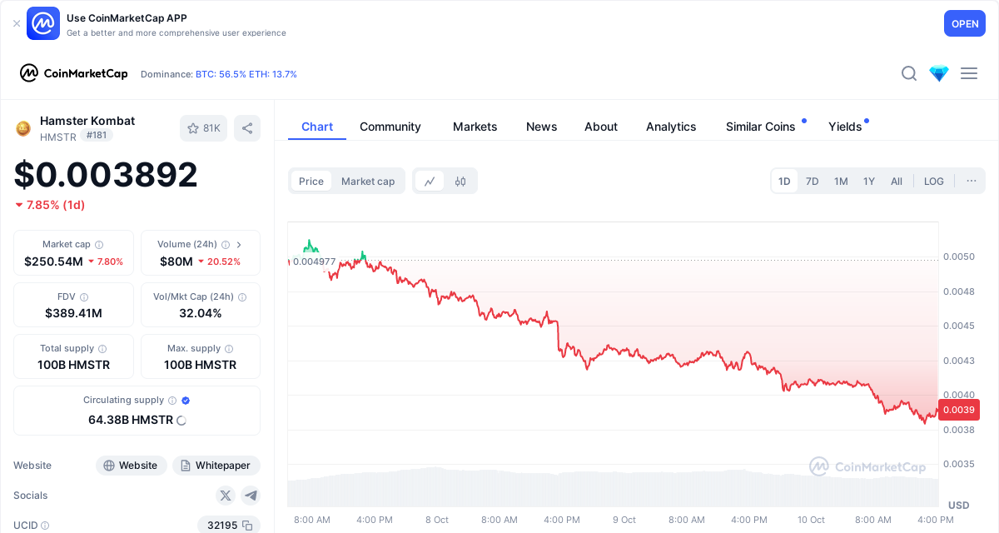Open the Website link

point(132,466)
